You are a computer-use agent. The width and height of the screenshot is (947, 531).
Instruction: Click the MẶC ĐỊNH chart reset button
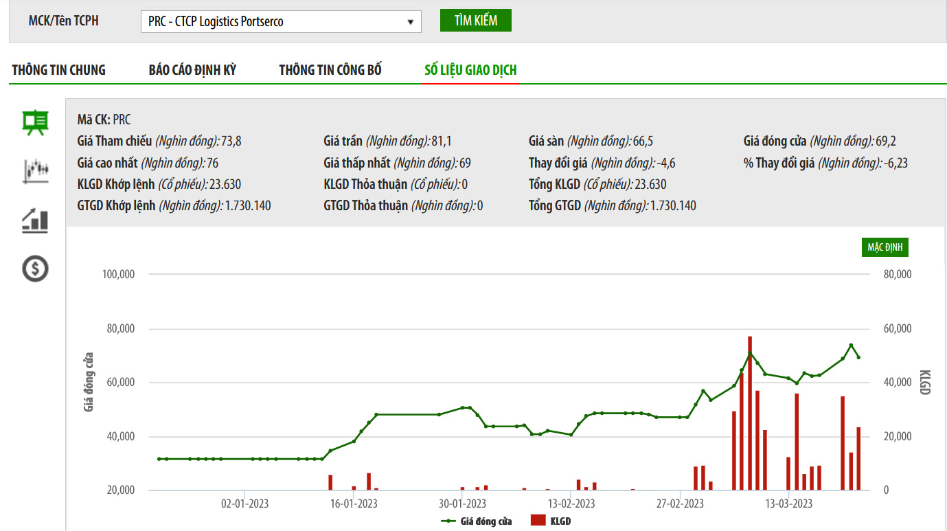click(885, 247)
